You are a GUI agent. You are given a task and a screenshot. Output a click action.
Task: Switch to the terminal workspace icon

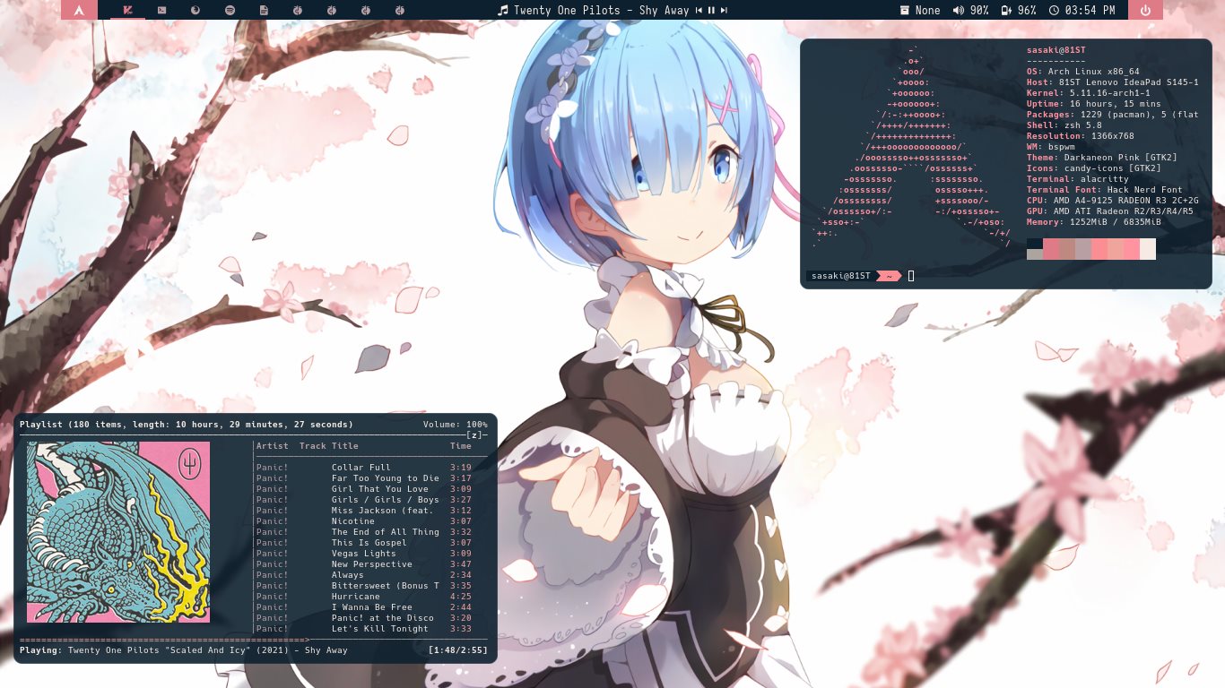[161, 10]
